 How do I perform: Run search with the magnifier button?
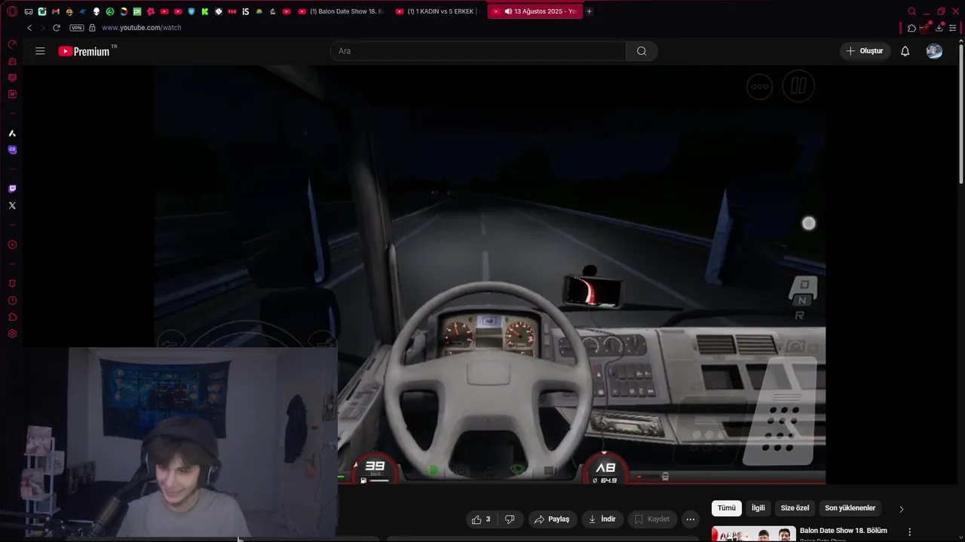[642, 51]
